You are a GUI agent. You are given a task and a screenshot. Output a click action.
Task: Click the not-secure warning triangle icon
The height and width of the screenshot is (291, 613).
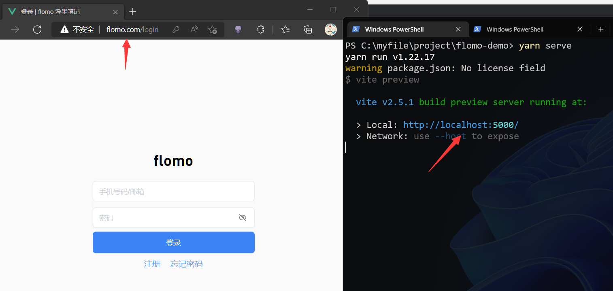(x=64, y=29)
